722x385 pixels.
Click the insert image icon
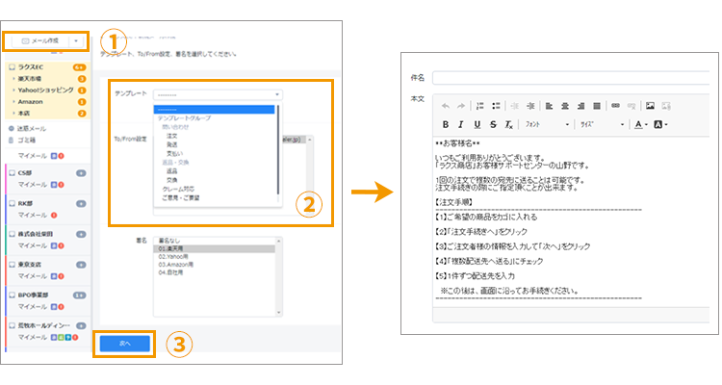point(650,106)
